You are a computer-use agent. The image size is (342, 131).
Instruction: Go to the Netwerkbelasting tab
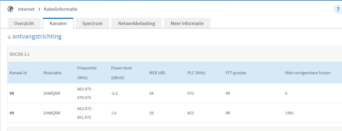click(x=136, y=23)
